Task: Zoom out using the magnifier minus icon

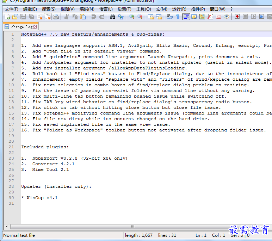Action: [x=140, y=17]
